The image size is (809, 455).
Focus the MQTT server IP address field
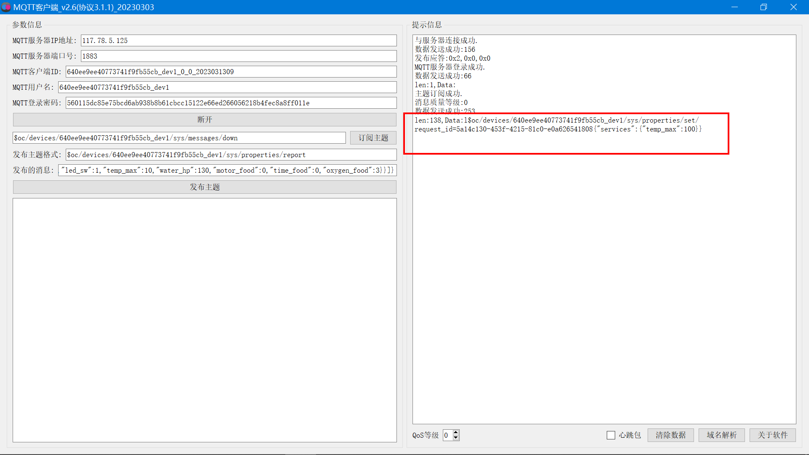click(x=238, y=40)
